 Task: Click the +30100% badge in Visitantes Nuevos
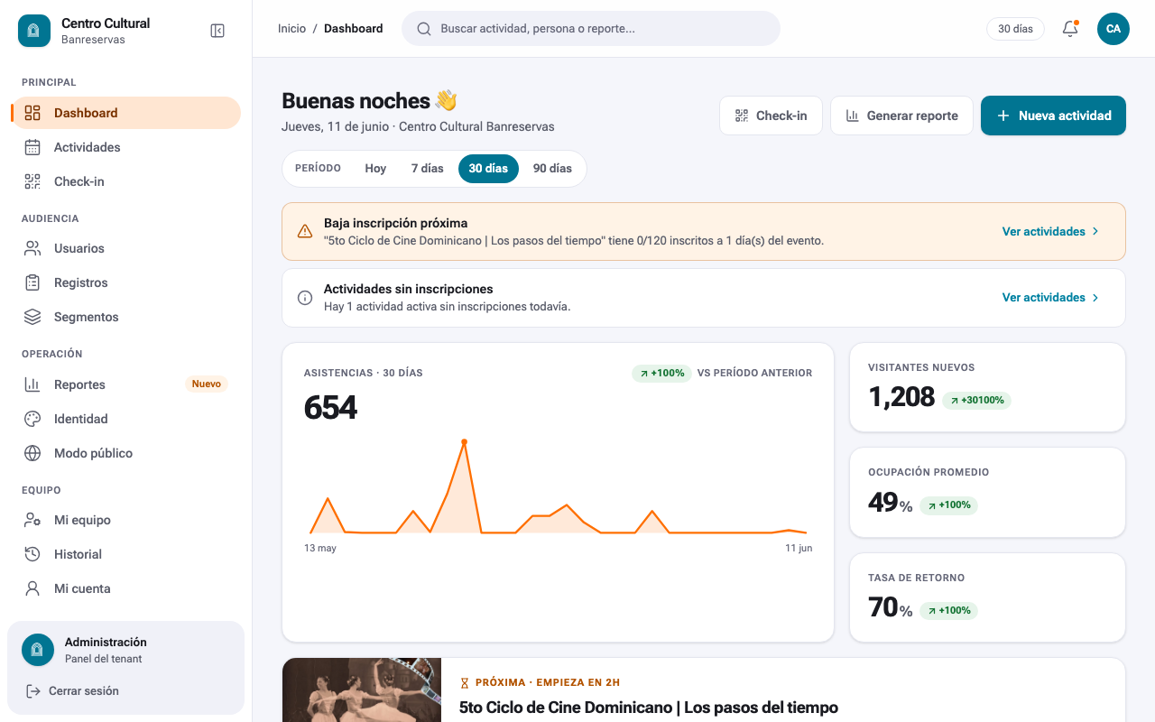coord(976,400)
